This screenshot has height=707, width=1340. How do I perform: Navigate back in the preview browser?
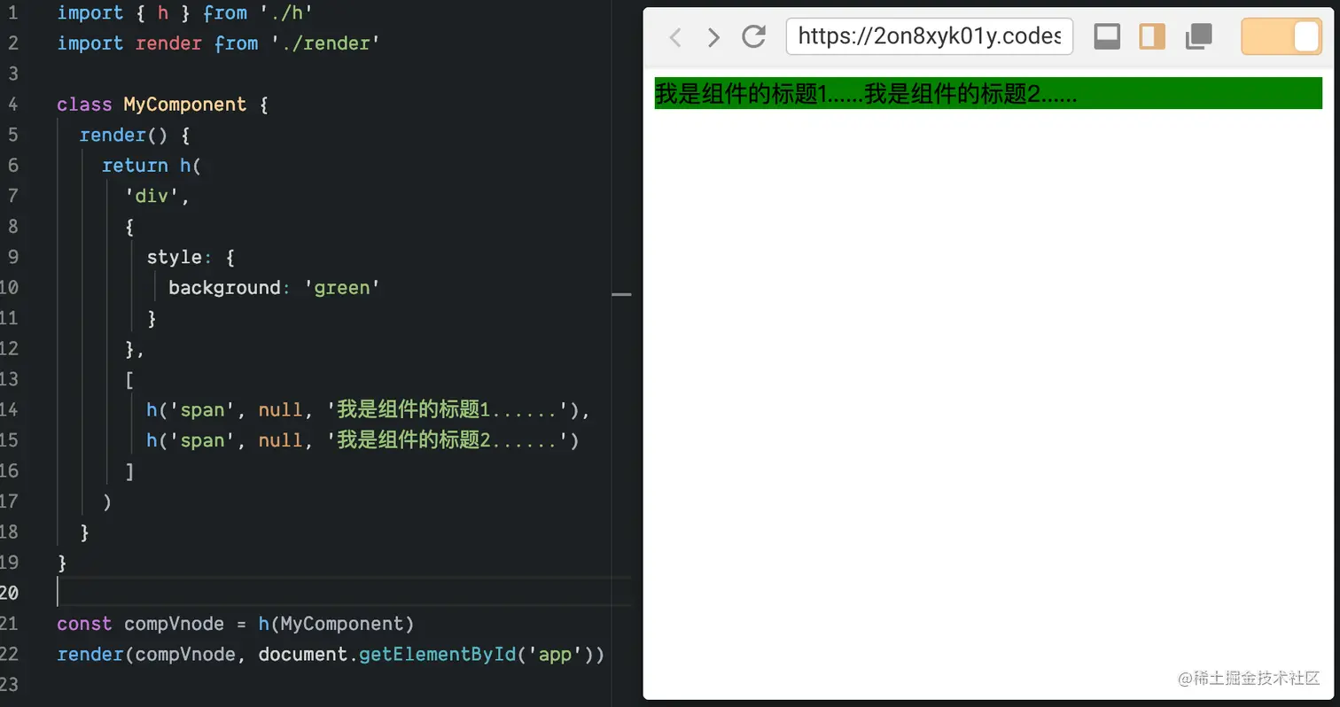(x=675, y=36)
